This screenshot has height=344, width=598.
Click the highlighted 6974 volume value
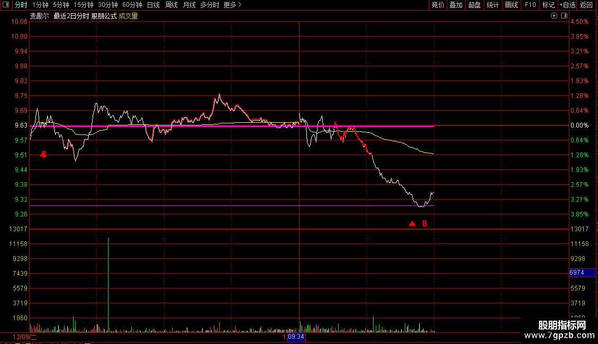[582, 273]
